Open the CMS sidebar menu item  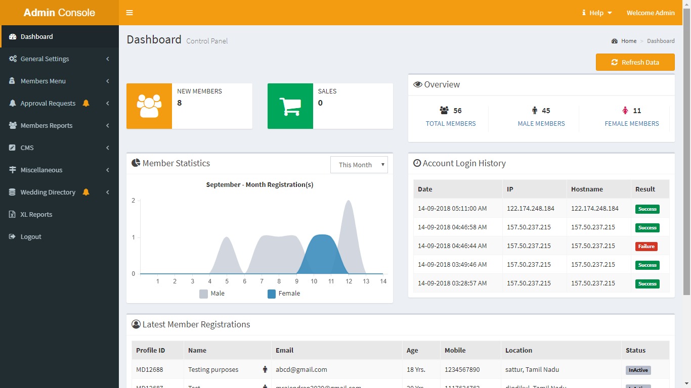(x=27, y=148)
